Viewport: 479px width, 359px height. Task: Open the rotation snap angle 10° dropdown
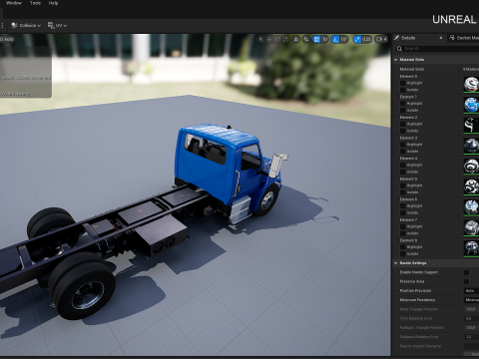point(344,39)
